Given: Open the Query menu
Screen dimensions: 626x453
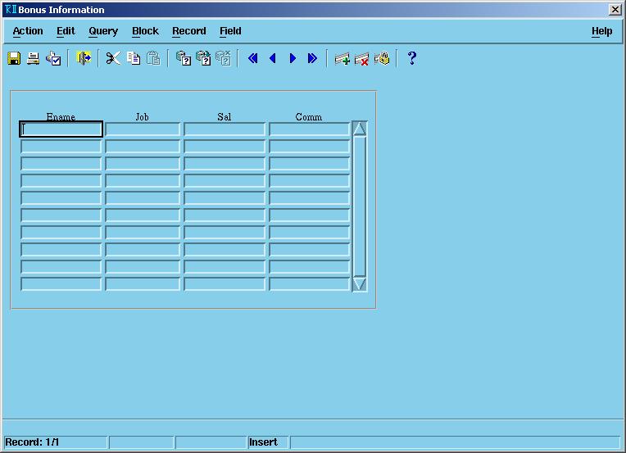Looking at the screenshot, I should click(x=103, y=31).
